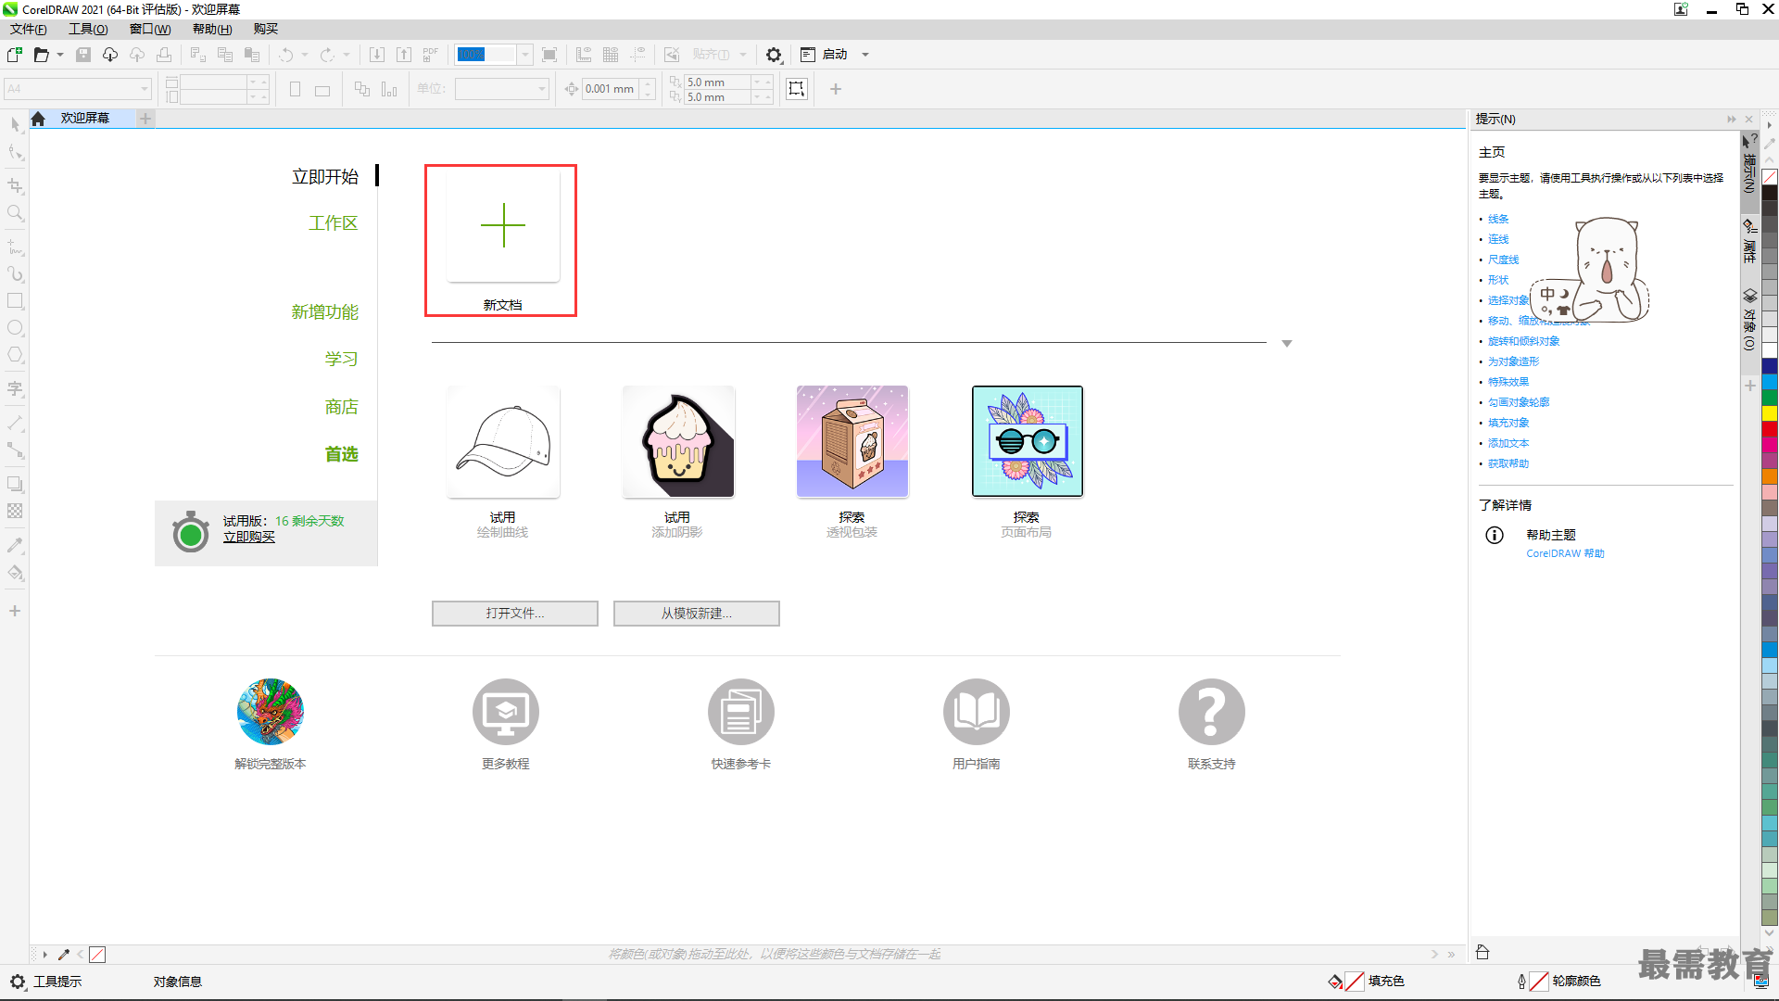
Task: Open the 帮助(H) menu
Action: point(212,29)
